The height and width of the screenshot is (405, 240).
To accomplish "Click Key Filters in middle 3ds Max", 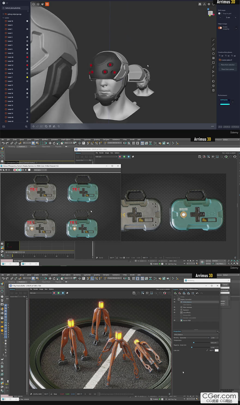I will coord(220,264).
